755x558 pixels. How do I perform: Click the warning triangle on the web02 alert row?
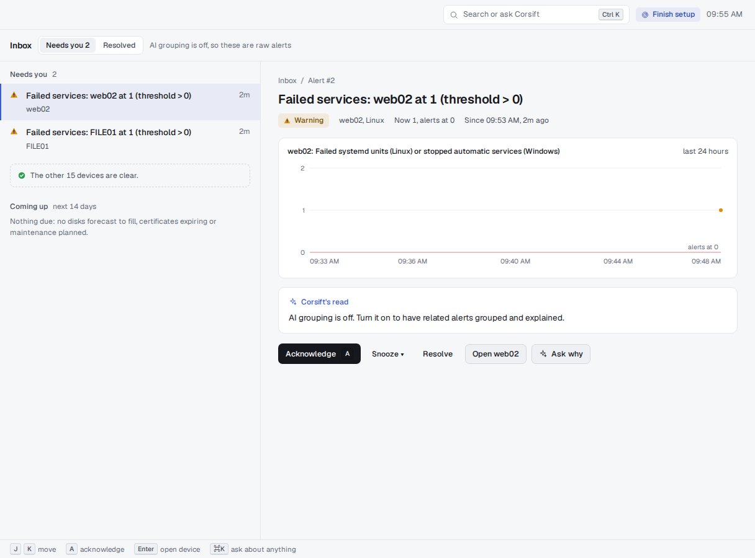(14, 95)
